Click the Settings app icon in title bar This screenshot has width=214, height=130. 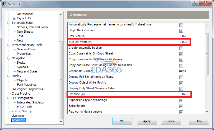tap(4, 4)
